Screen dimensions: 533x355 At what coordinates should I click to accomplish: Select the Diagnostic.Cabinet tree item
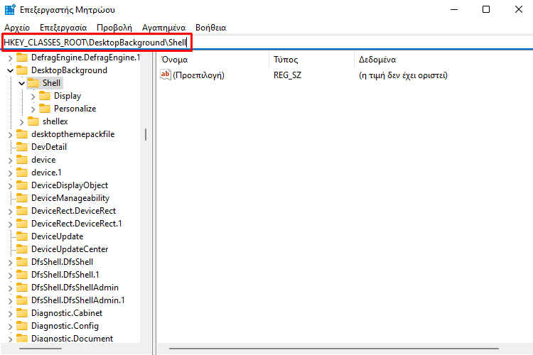pos(67,313)
